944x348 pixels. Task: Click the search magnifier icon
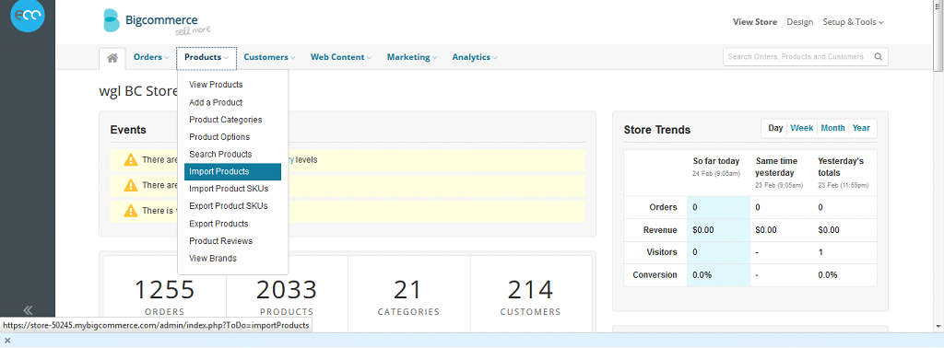[x=879, y=57]
